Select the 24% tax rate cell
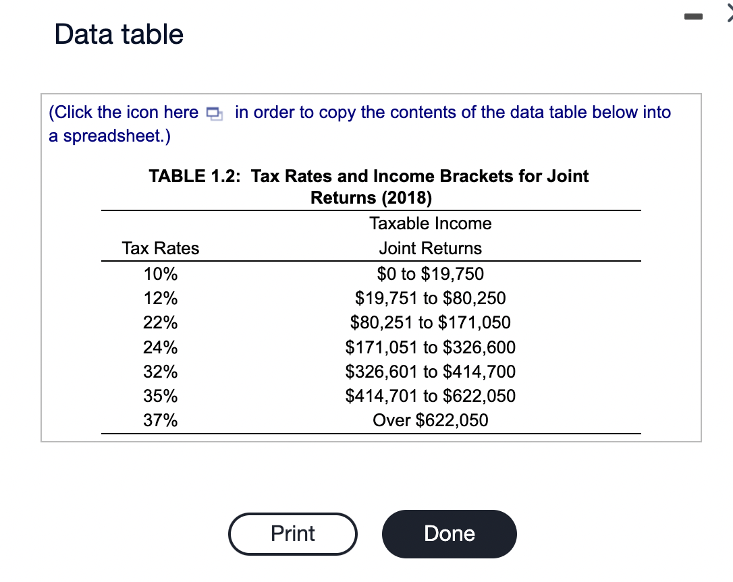The image size is (733, 582). (161, 347)
